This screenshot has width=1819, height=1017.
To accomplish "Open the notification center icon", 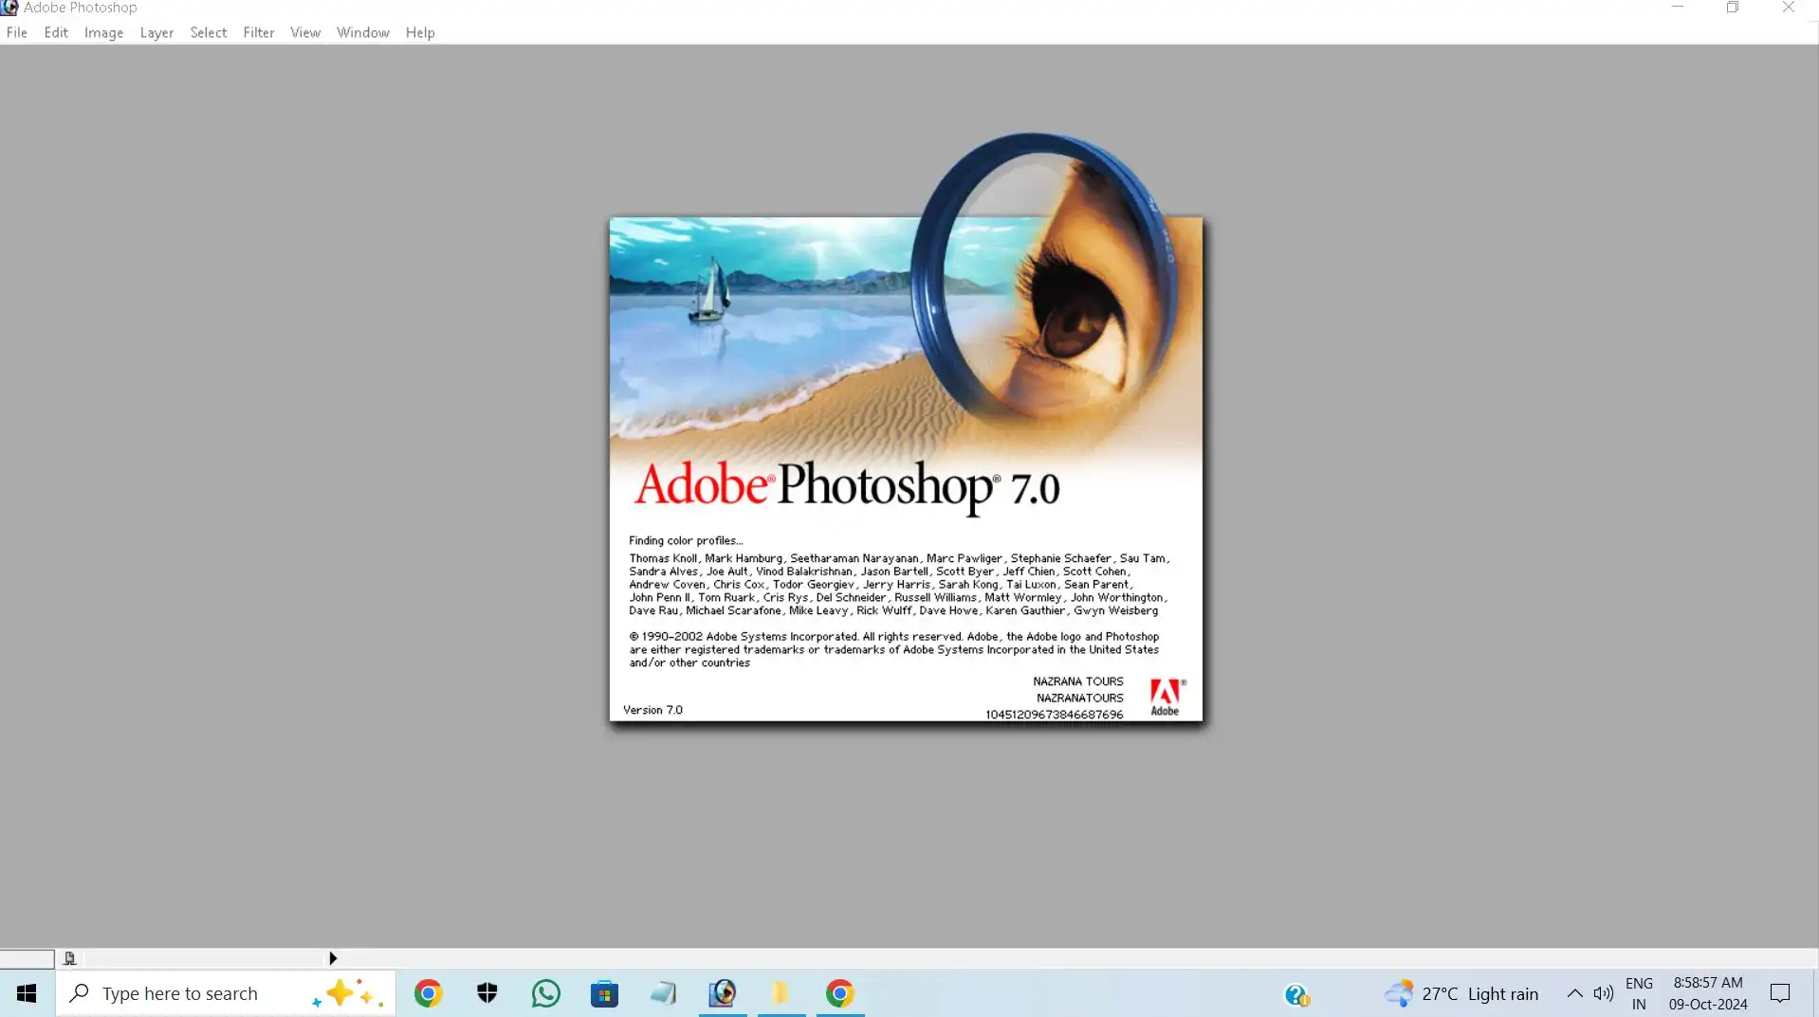I will (1780, 993).
